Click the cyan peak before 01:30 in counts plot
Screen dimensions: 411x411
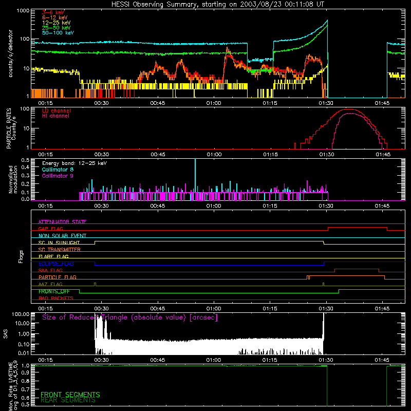tap(327, 20)
